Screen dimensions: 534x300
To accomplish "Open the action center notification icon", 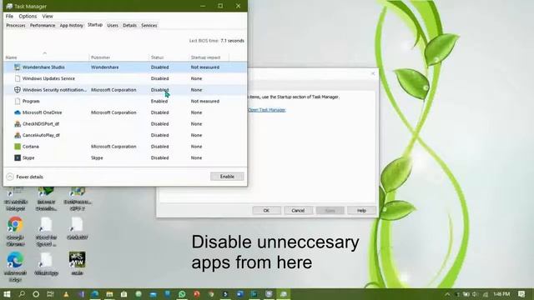I will [x=521, y=294].
